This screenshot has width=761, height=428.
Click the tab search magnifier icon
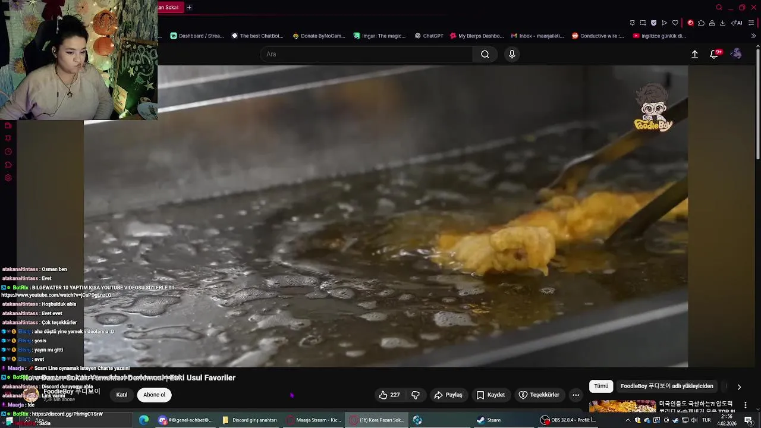[x=719, y=8]
